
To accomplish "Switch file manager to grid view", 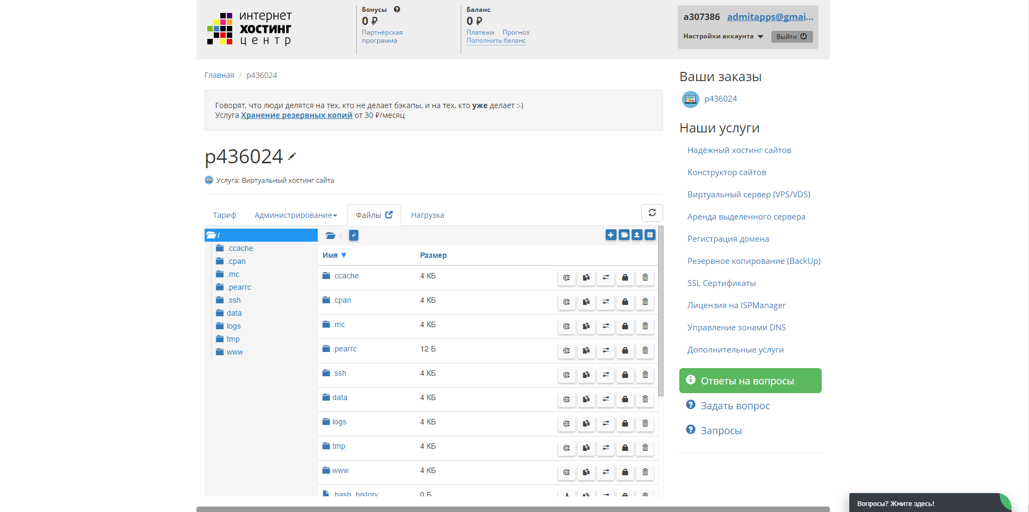I will (x=650, y=235).
